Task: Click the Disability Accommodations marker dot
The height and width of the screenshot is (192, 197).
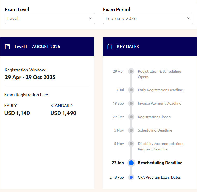Action: 131,144
